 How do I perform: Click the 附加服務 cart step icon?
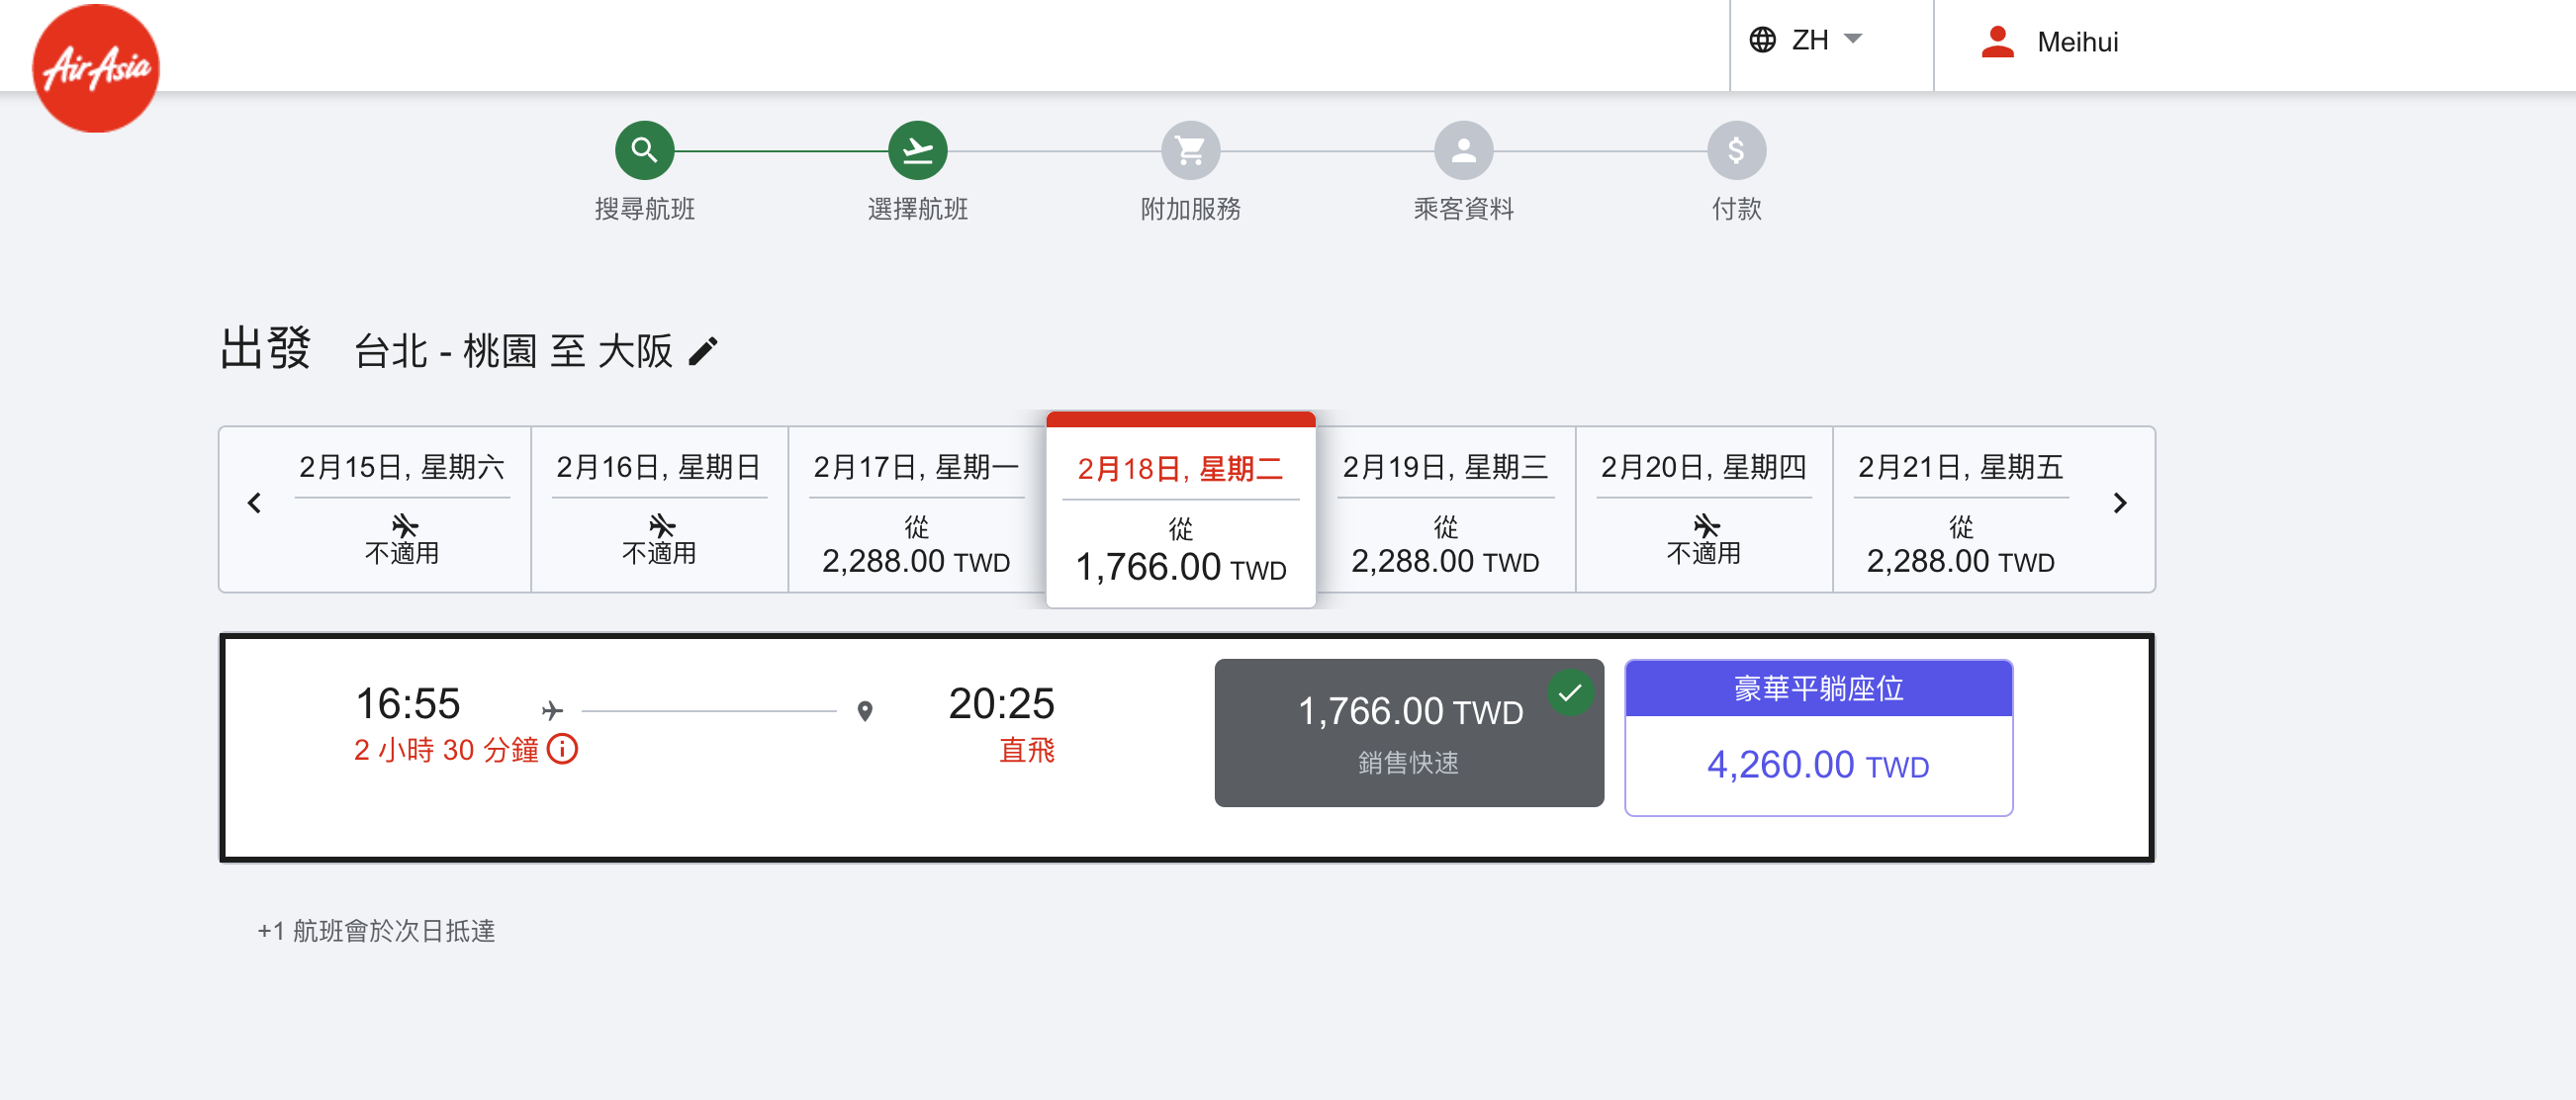click(1190, 151)
